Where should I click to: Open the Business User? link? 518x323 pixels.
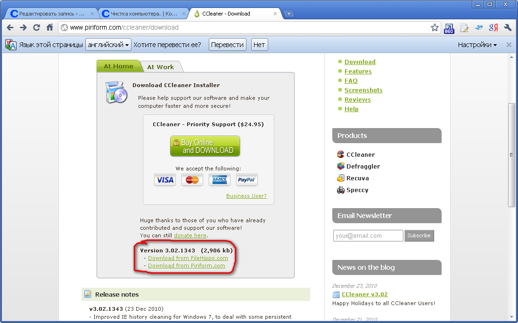click(247, 196)
